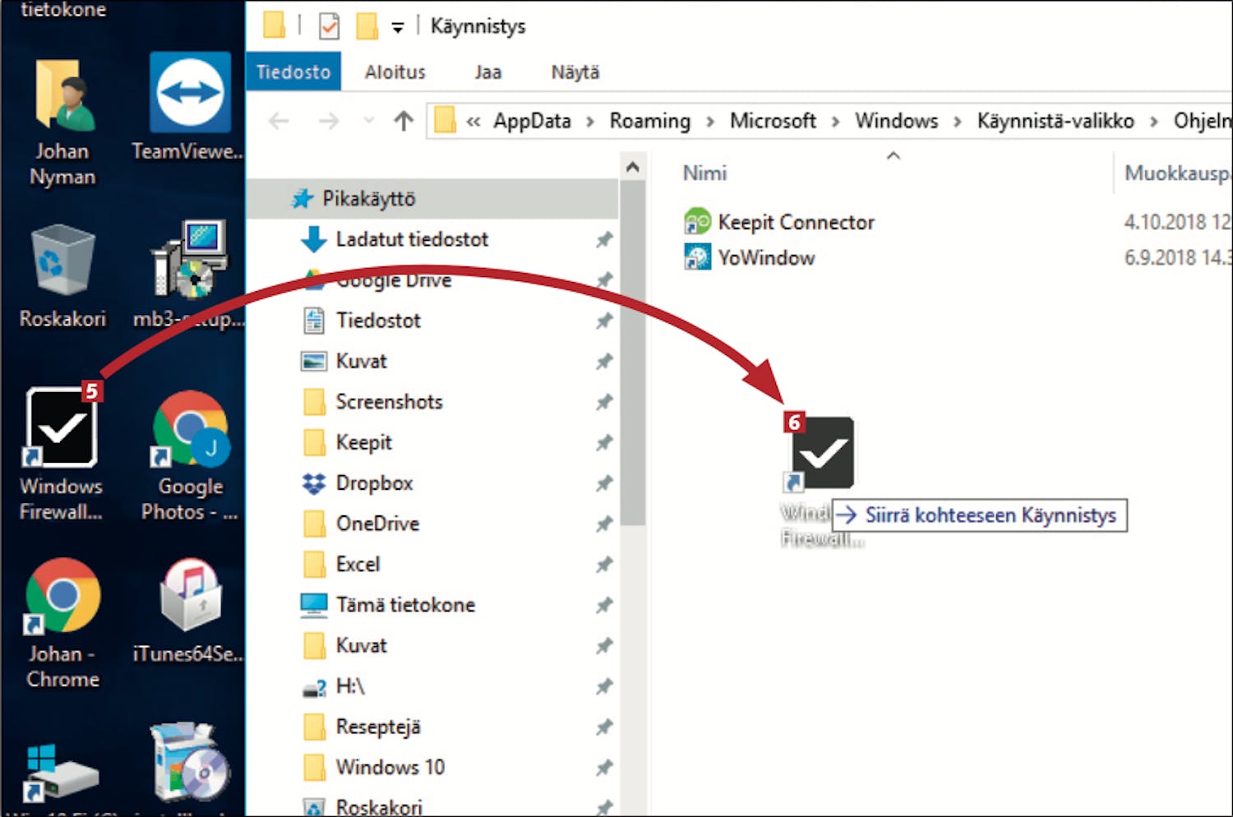Click the navigation pane scroll up arrow

pyautogui.click(x=632, y=168)
